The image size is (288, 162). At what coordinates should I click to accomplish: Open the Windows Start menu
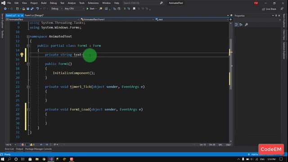(3, 159)
